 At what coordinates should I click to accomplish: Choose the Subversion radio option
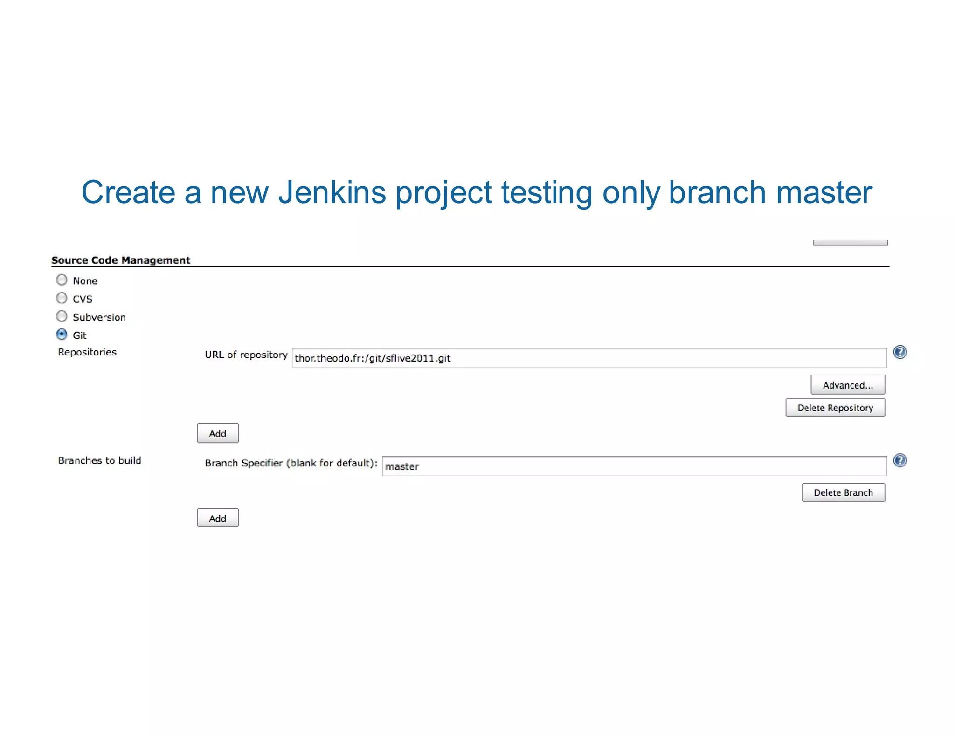click(x=62, y=316)
